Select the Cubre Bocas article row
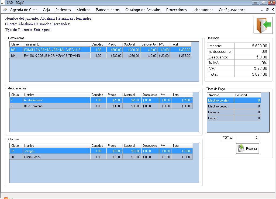The width and height of the screenshot is (276, 199). [x=101, y=157]
